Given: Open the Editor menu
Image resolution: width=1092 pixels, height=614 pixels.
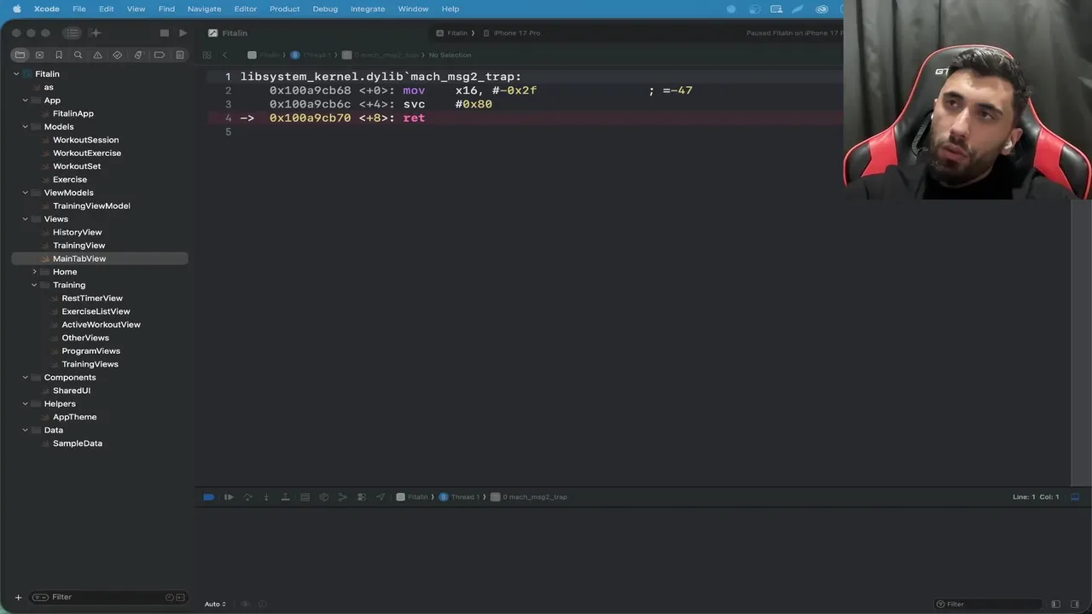Looking at the screenshot, I should [x=246, y=9].
